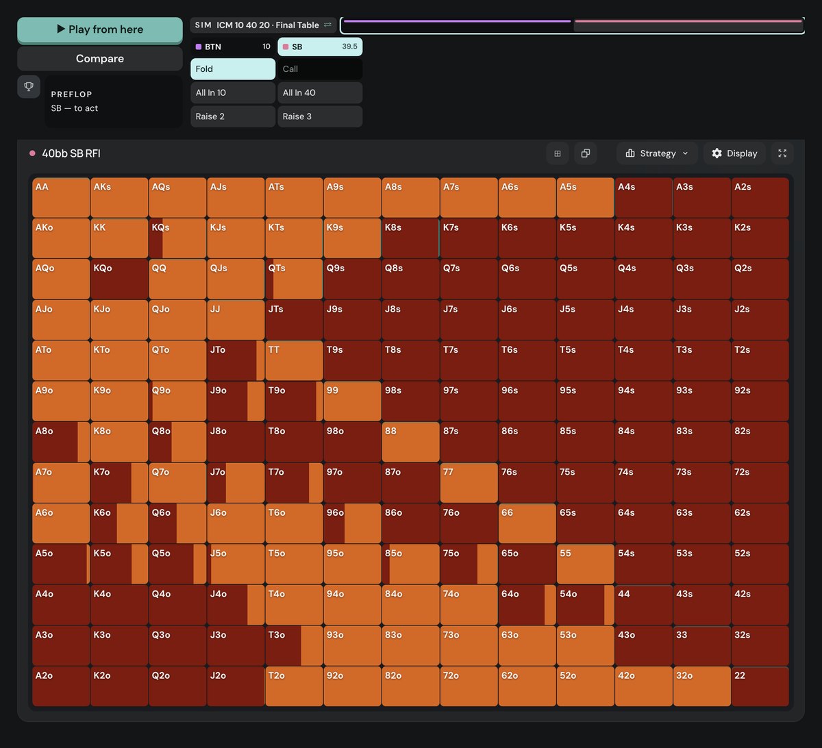Click the SIM ICM 10 40 20 Final Table selector
Viewport: 822px width, 748px height.
tap(264, 25)
